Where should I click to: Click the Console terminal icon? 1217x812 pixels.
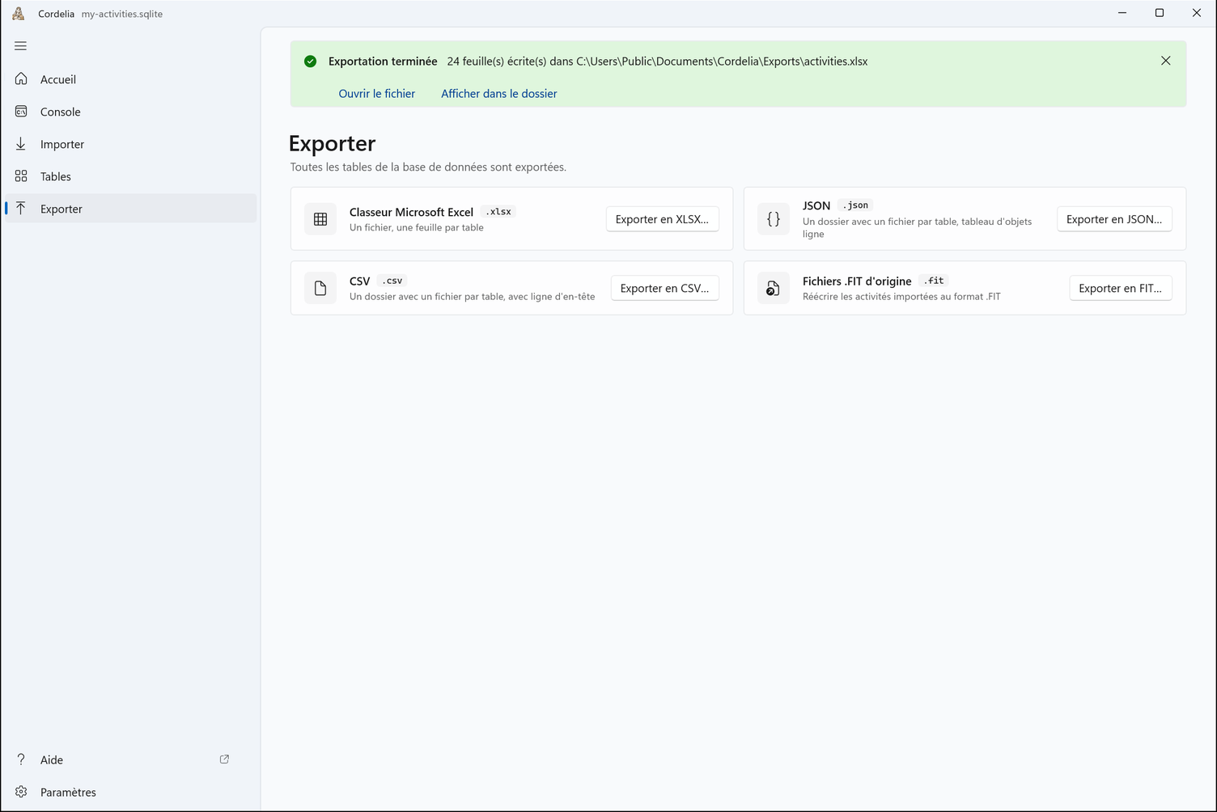click(21, 112)
